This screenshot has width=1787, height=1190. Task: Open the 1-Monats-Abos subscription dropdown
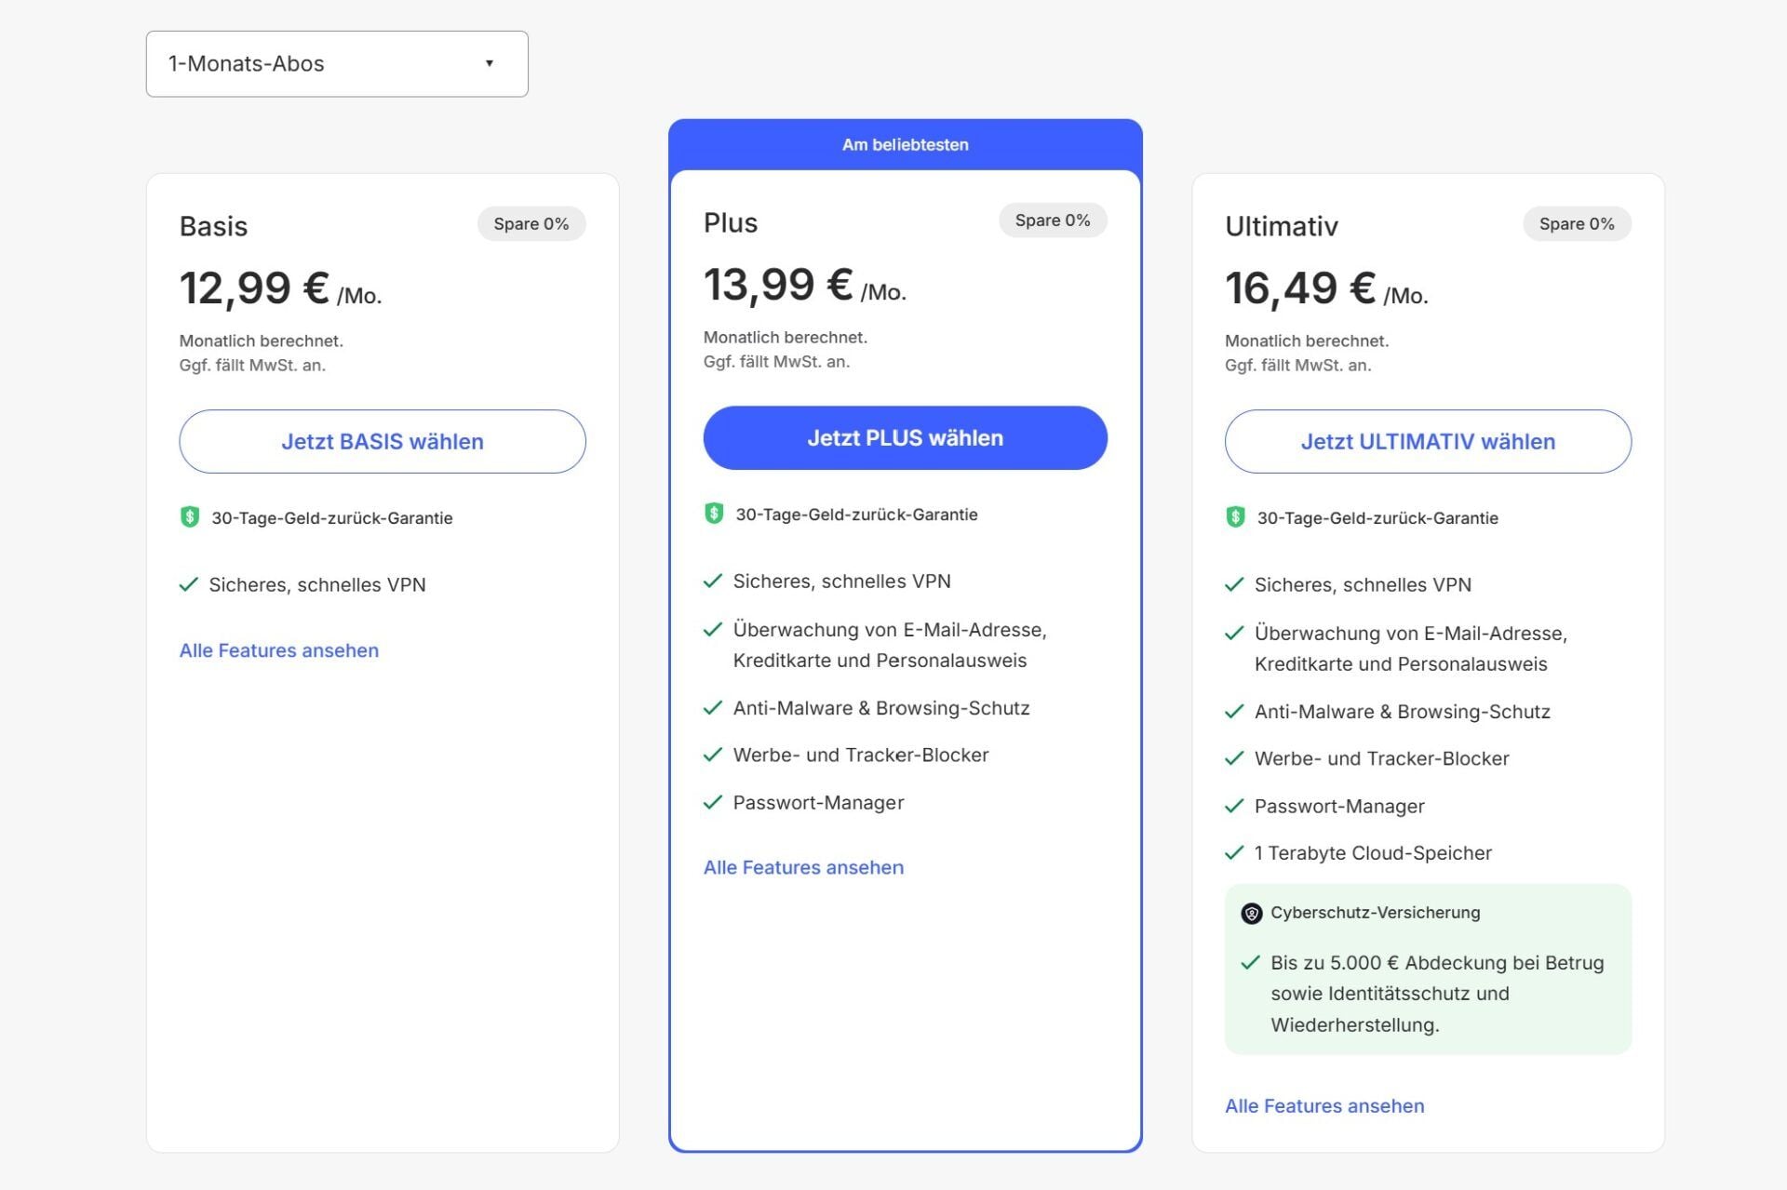336,63
